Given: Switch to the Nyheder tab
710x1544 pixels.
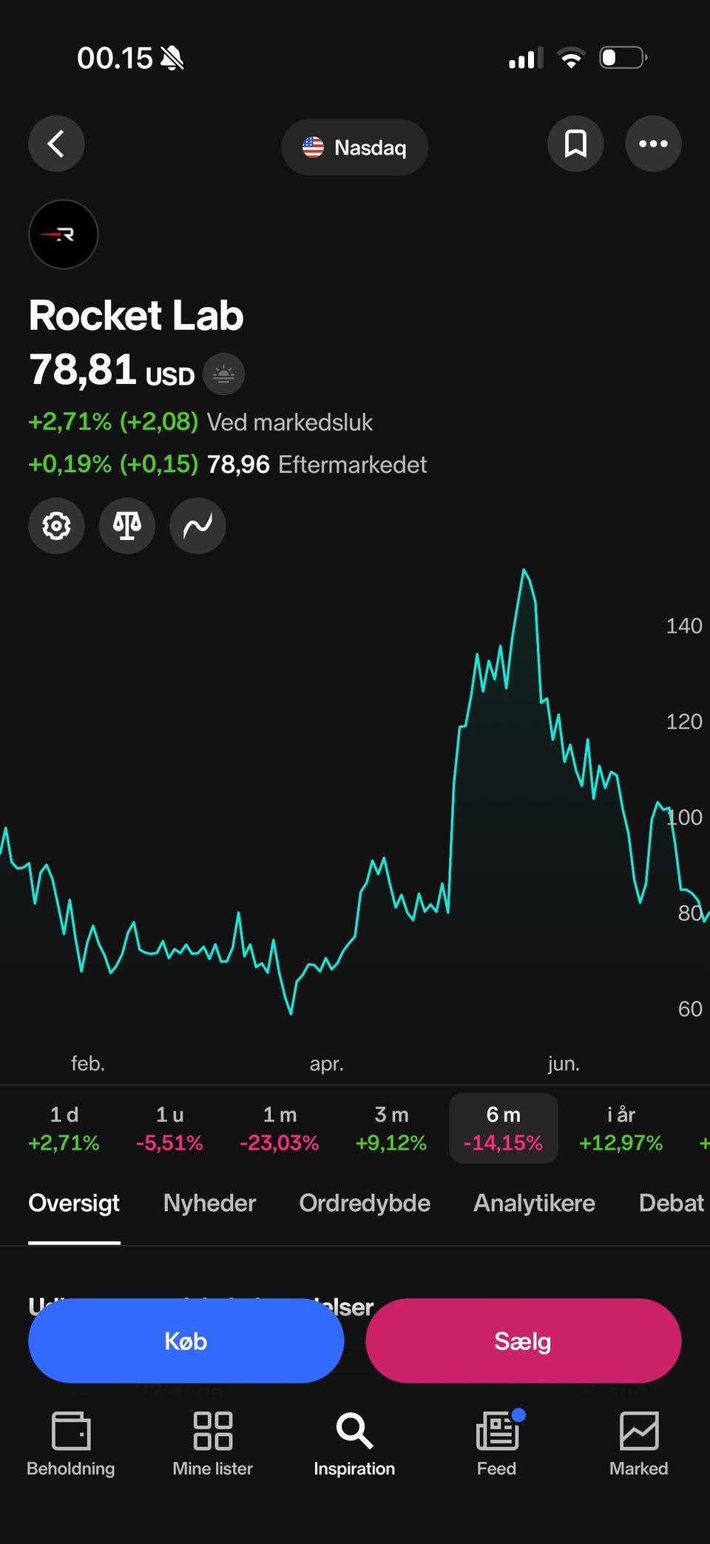Looking at the screenshot, I should pyautogui.click(x=209, y=1203).
